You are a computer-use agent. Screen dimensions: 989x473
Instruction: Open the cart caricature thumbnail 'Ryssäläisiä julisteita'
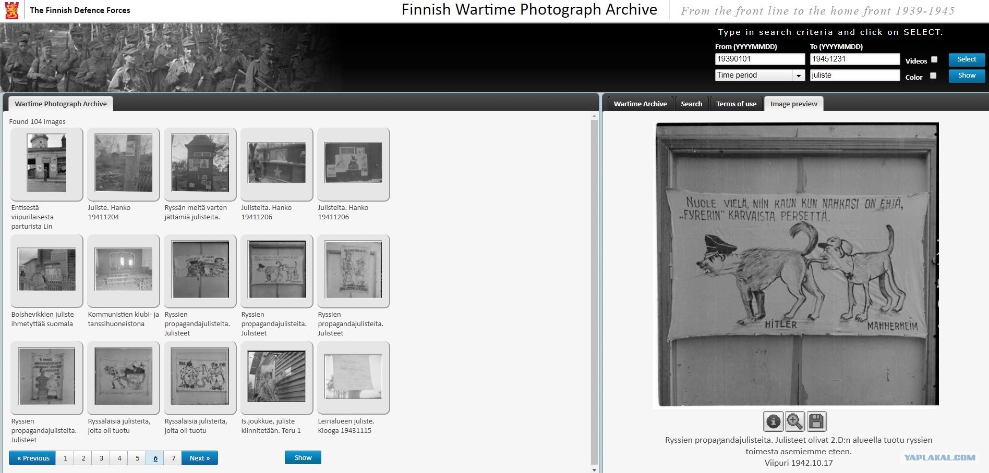click(x=123, y=377)
